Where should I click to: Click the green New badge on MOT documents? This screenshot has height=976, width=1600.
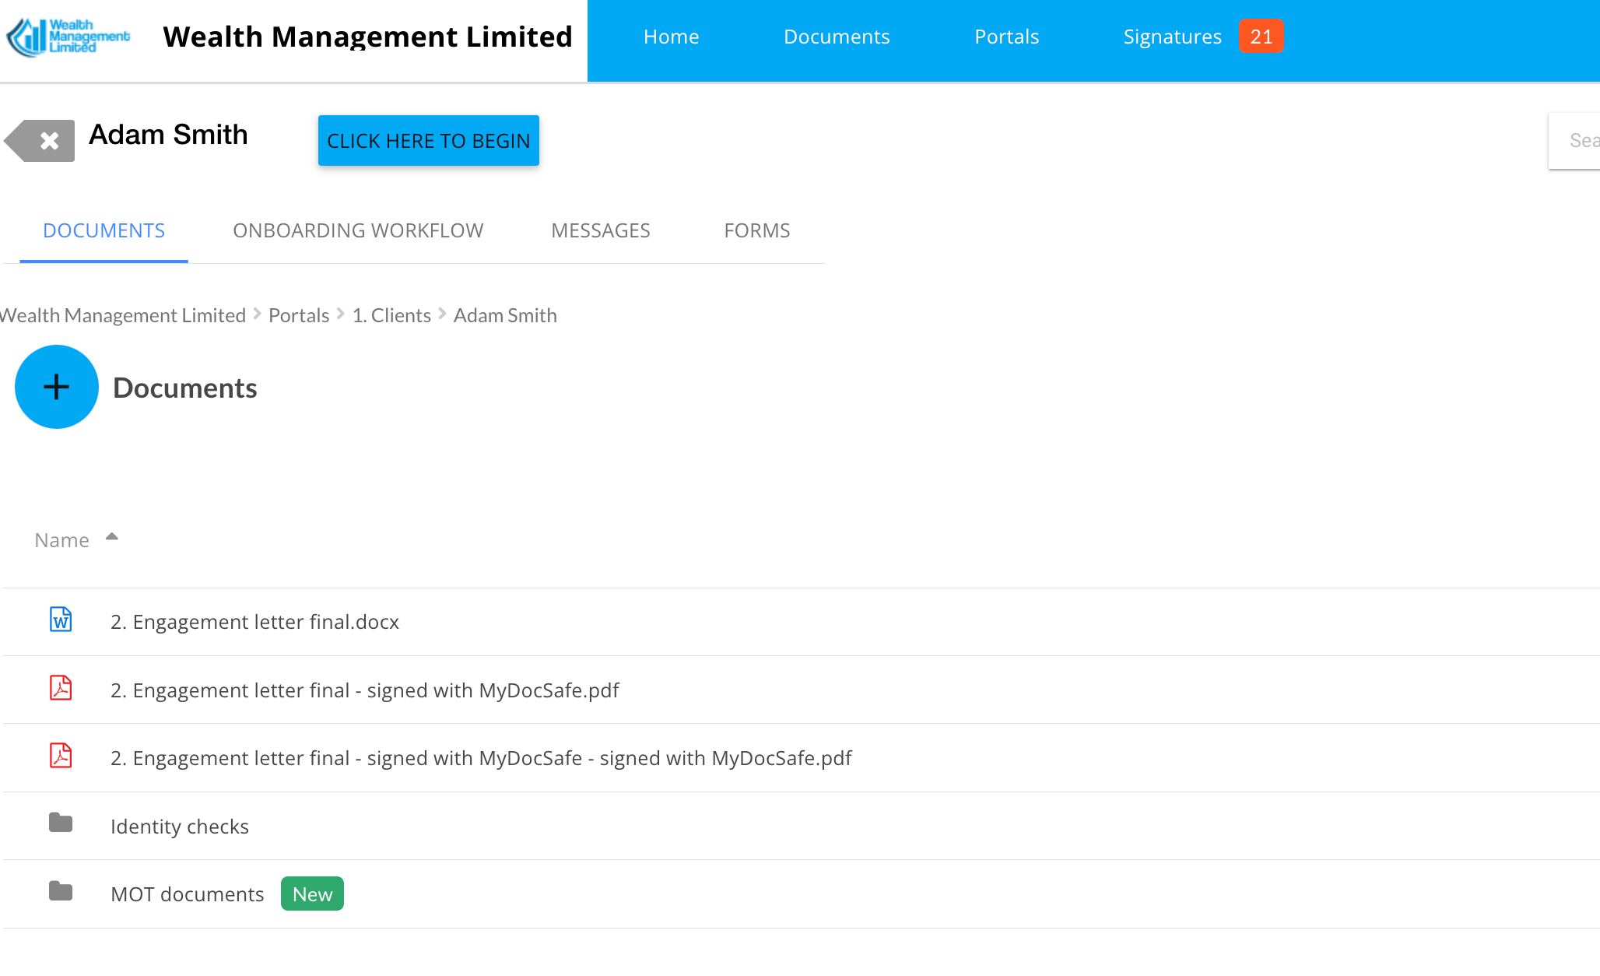tap(312, 894)
